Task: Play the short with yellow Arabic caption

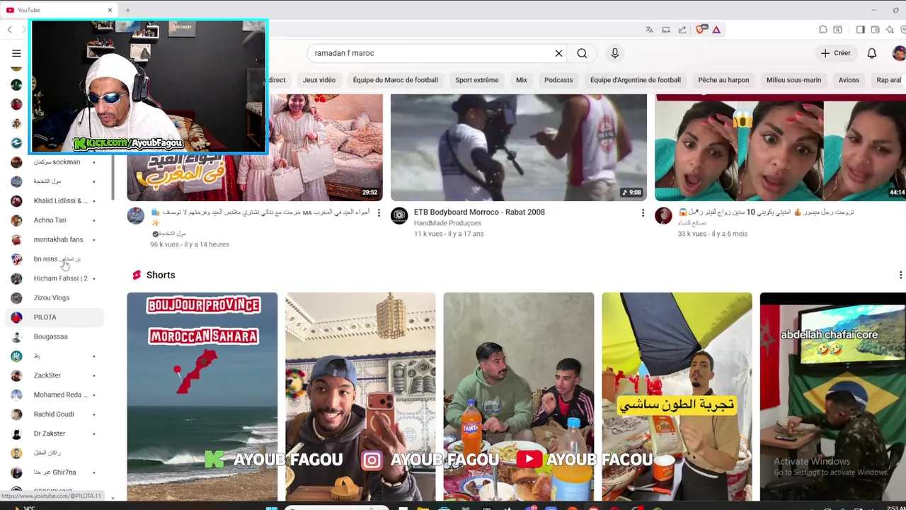Action: [x=677, y=397]
